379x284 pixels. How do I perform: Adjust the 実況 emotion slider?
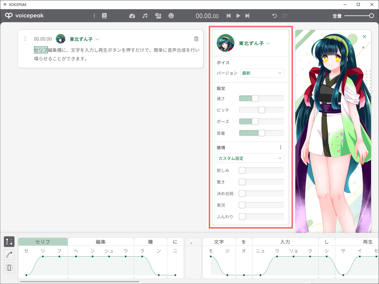click(x=261, y=205)
